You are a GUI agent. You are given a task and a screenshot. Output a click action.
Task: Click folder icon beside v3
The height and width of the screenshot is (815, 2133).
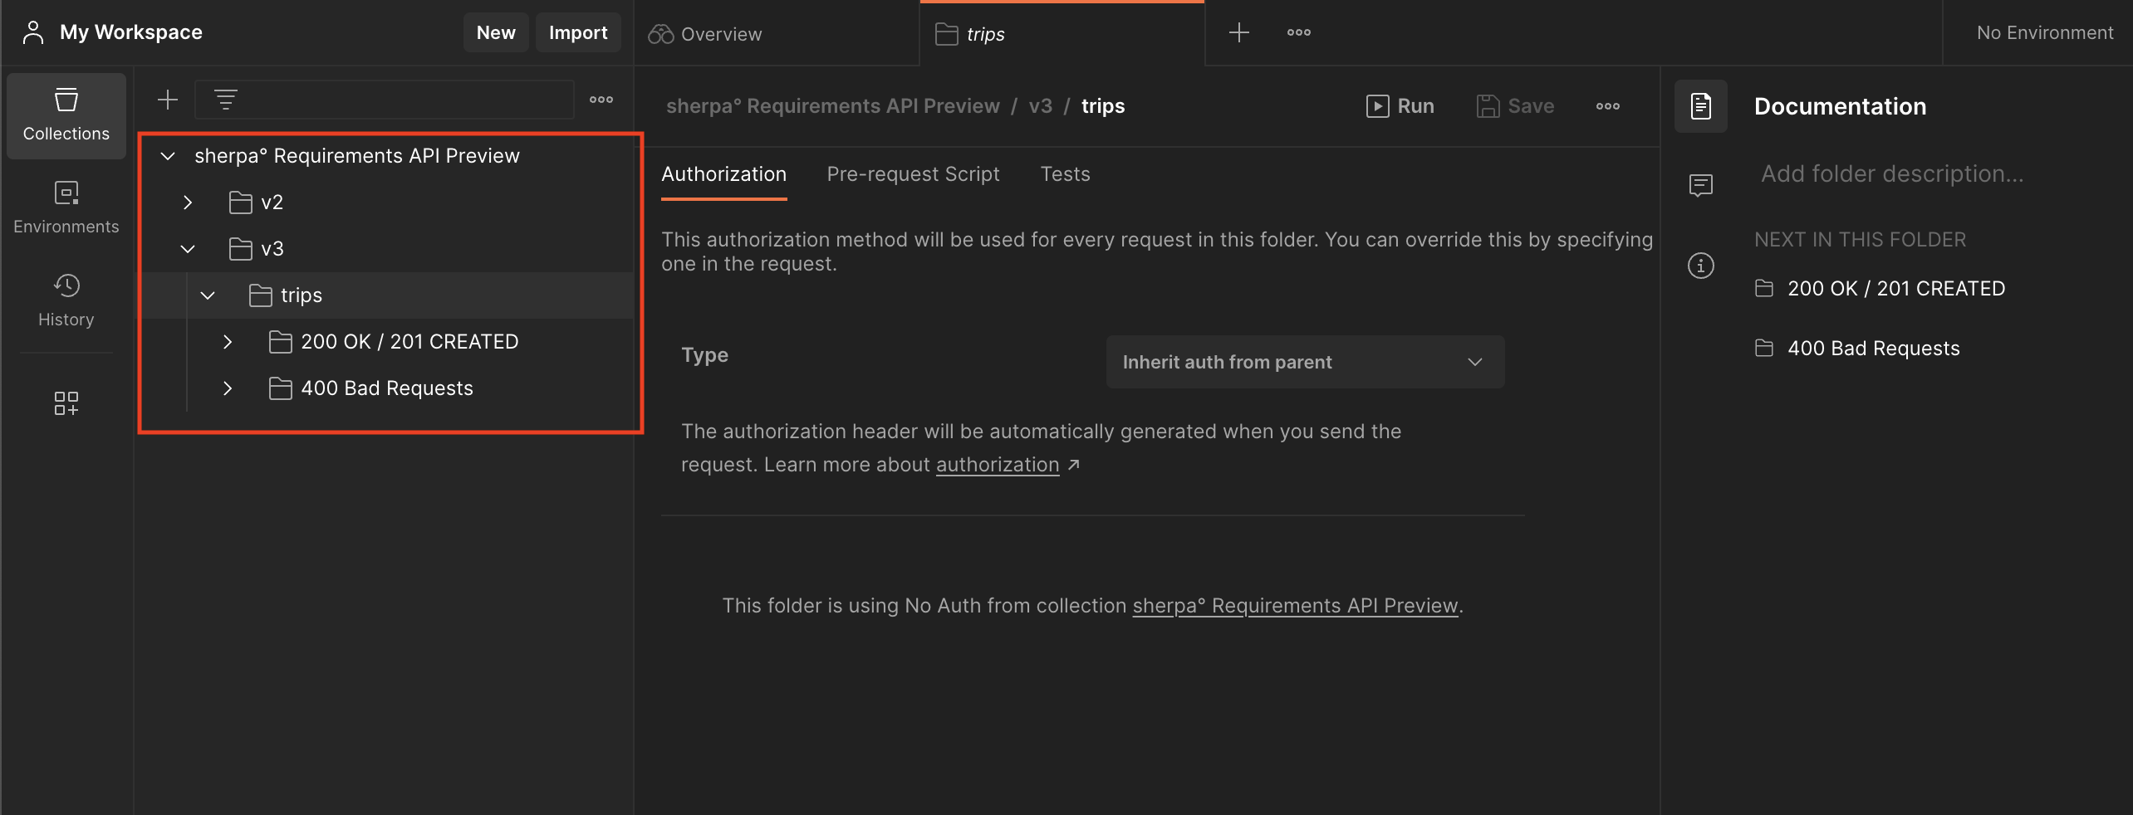241,249
